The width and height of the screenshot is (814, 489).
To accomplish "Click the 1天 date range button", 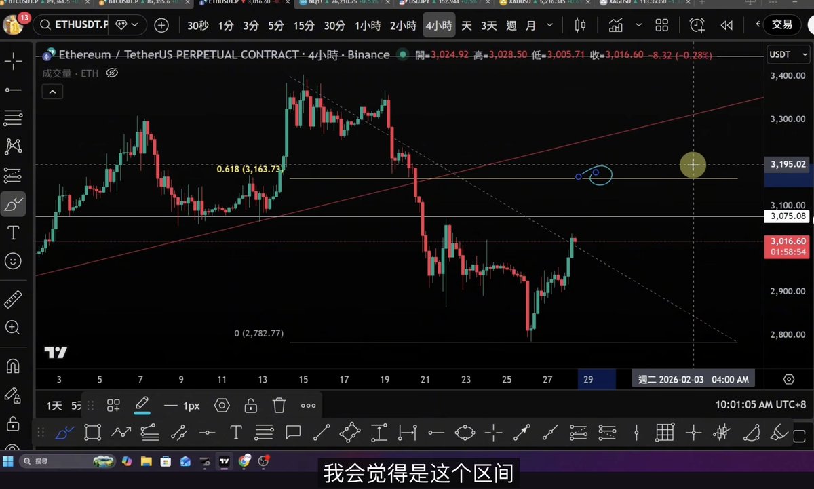I will [54, 406].
